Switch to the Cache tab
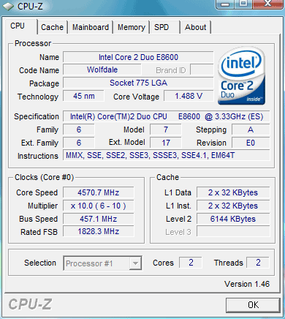285x319 pixels. point(52,27)
